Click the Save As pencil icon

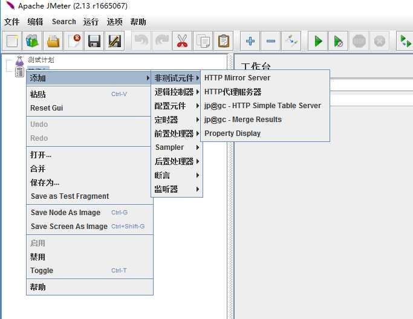coord(114,41)
